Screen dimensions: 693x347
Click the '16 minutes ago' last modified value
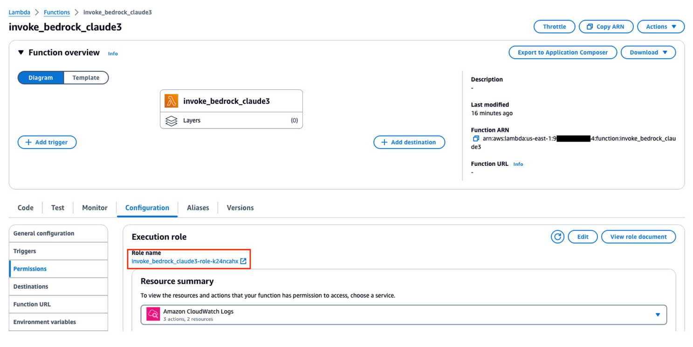[492, 113]
